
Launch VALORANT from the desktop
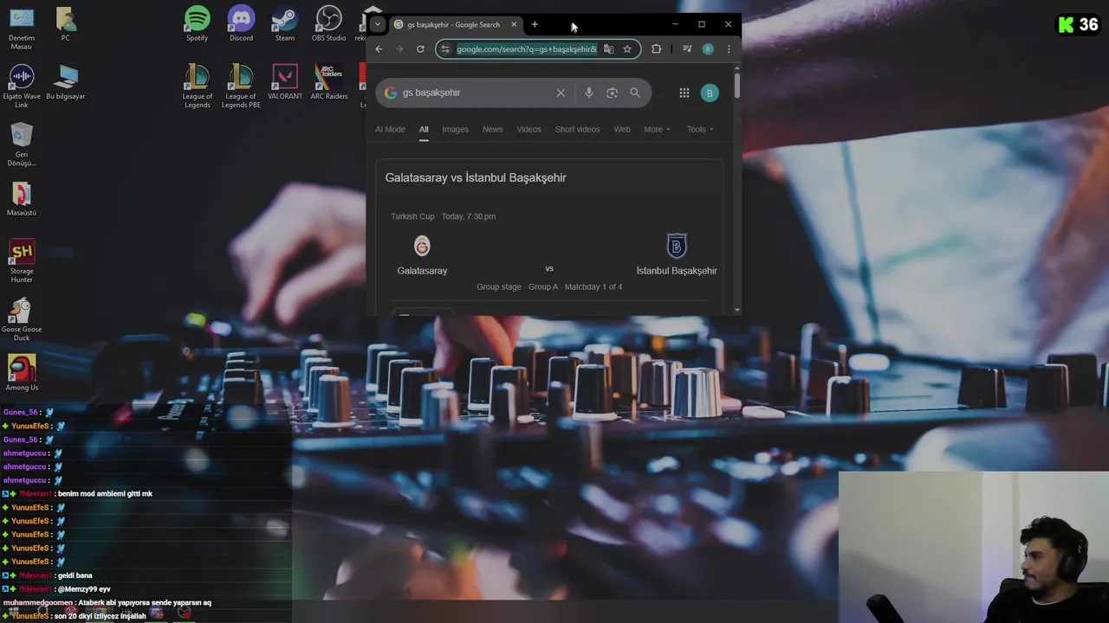[x=284, y=82]
